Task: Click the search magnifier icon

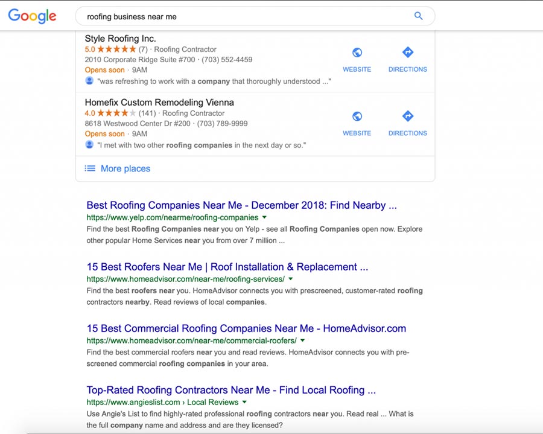Action: [418, 16]
